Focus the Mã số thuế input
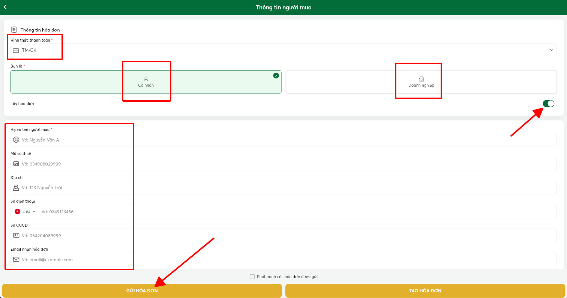567x298 pixels. (283, 164)
